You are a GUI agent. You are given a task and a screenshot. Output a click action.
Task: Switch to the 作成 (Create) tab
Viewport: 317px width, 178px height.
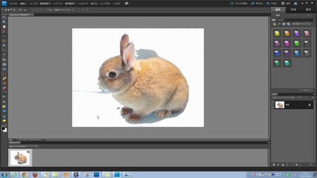293,10
